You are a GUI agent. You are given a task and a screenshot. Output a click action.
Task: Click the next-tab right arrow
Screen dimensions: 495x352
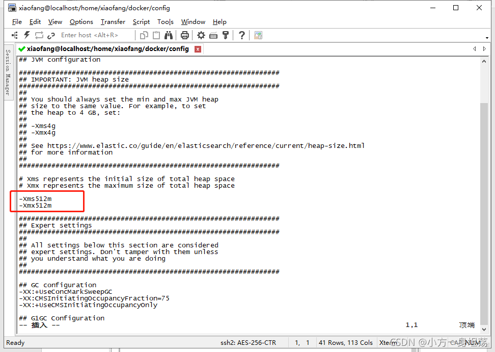(485, 48)
